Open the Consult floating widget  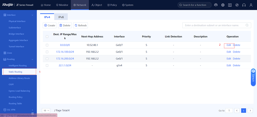[253, 77]
